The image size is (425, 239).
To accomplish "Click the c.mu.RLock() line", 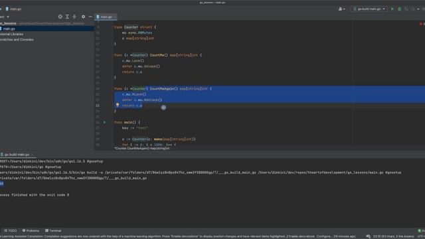I will [134, 94].
